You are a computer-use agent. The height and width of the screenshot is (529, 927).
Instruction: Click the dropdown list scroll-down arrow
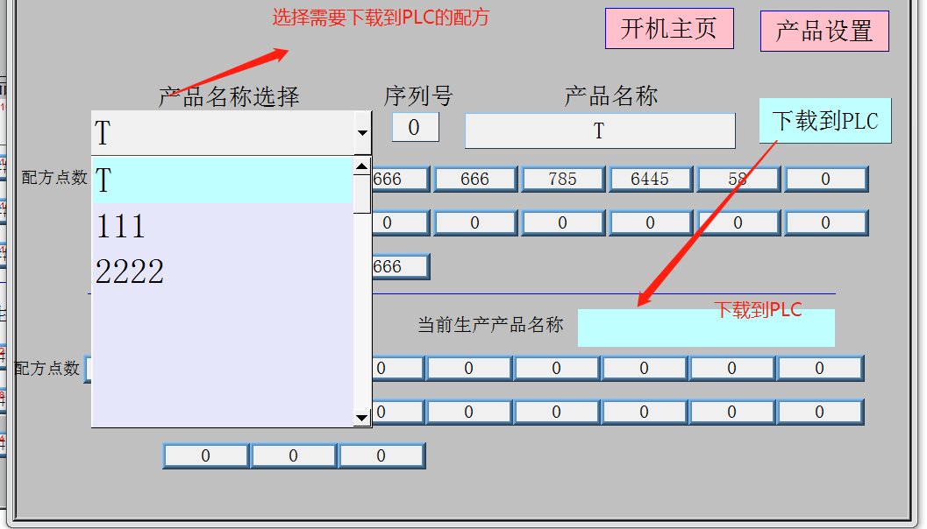click(x=361, y=418)
